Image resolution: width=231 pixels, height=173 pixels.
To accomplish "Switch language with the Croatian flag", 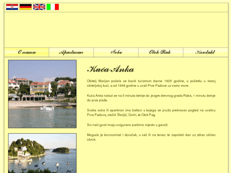I will 12,7.
